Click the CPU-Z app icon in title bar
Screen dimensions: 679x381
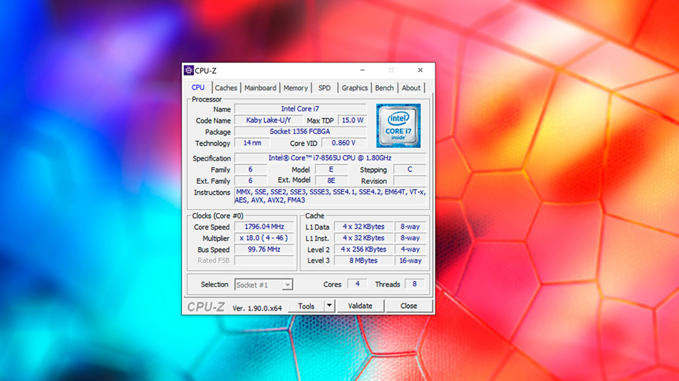click(x=189, y=71)
